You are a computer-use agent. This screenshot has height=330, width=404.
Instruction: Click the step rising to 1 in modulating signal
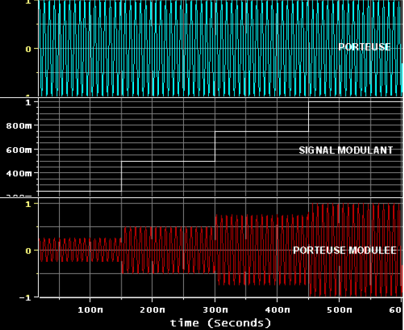(308, 117)
